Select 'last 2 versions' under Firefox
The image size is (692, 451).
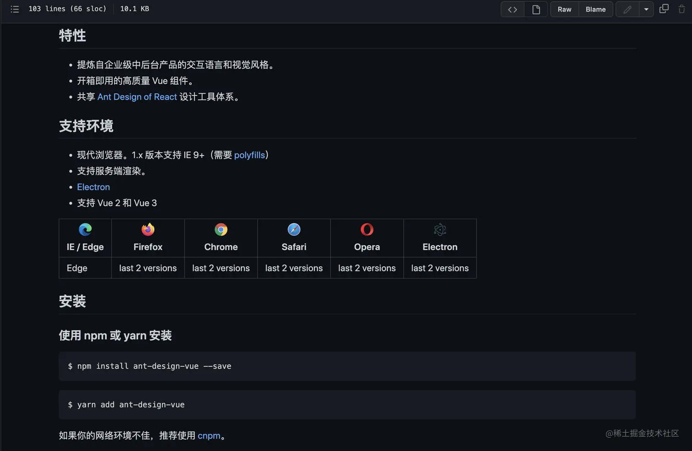pos(148,268)
